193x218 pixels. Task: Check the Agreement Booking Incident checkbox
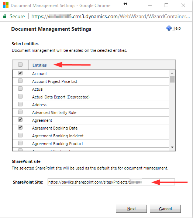coord(20,135)
